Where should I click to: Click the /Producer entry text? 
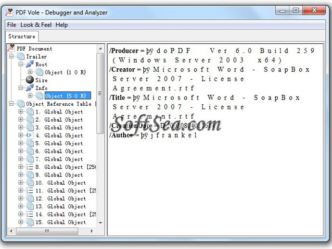click(212, 55)
